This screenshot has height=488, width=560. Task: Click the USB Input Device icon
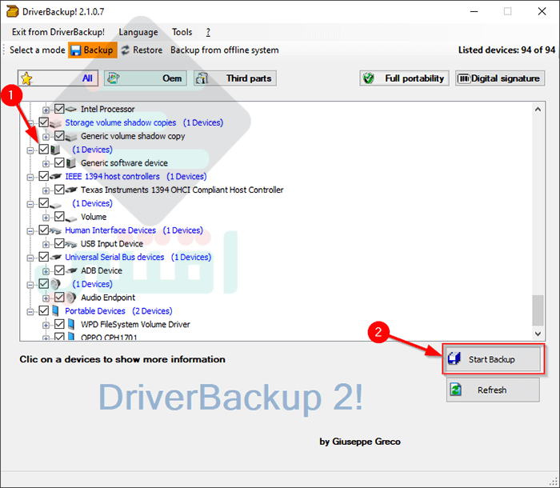[x=71, y=244]
